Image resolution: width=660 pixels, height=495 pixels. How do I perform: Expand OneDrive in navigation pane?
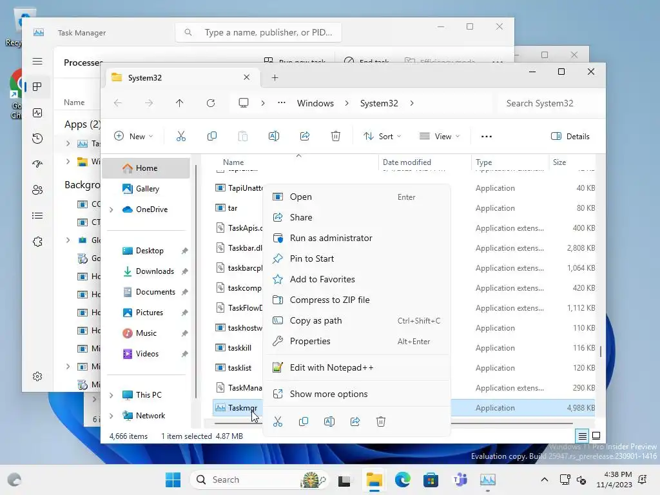click(x=112, y=209)
